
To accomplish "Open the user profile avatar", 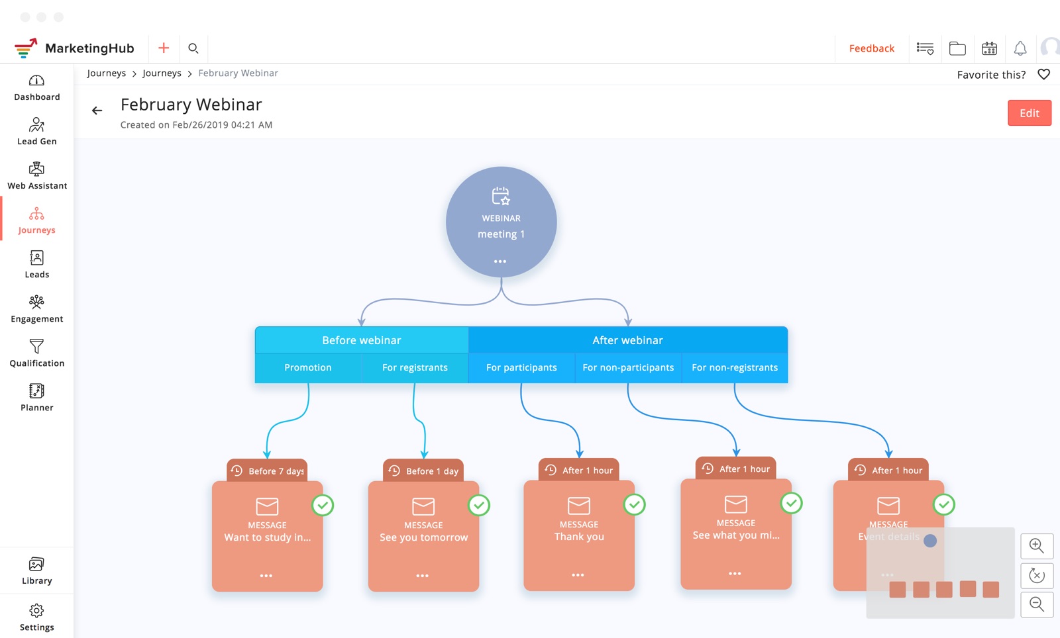I will (x=1051, y=48).
